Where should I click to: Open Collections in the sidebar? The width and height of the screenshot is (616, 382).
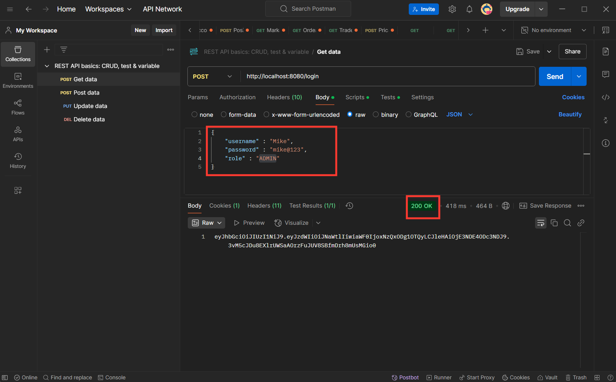point(18,54)
